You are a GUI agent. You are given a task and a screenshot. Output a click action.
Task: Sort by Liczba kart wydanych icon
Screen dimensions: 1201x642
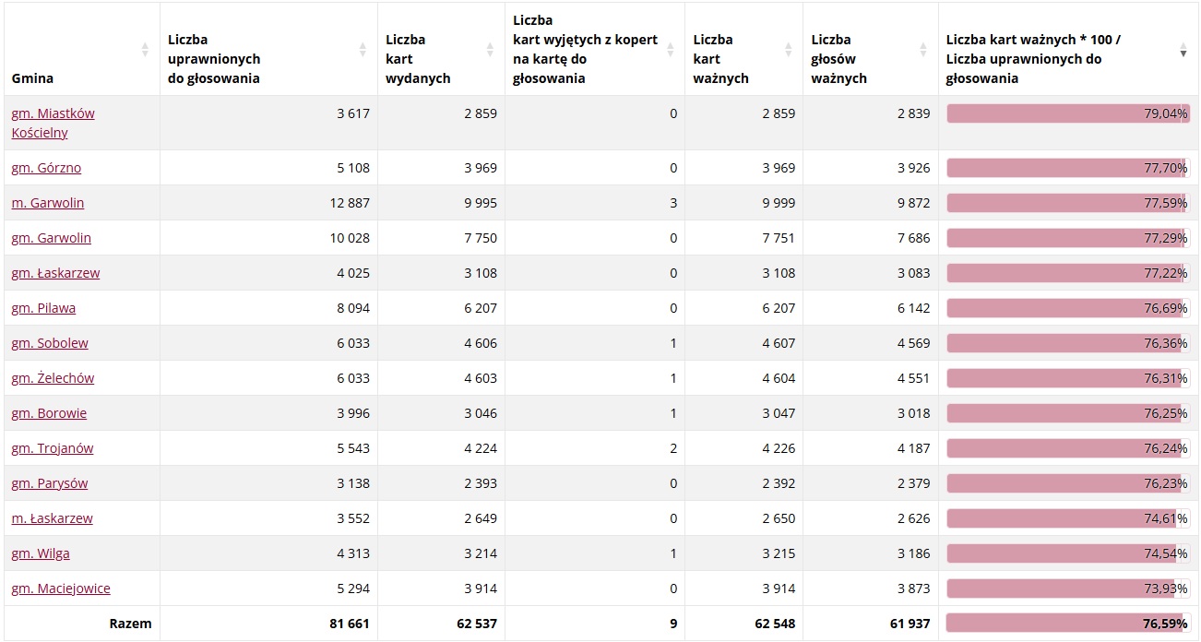pyautogui.click(x=490, y=50)
